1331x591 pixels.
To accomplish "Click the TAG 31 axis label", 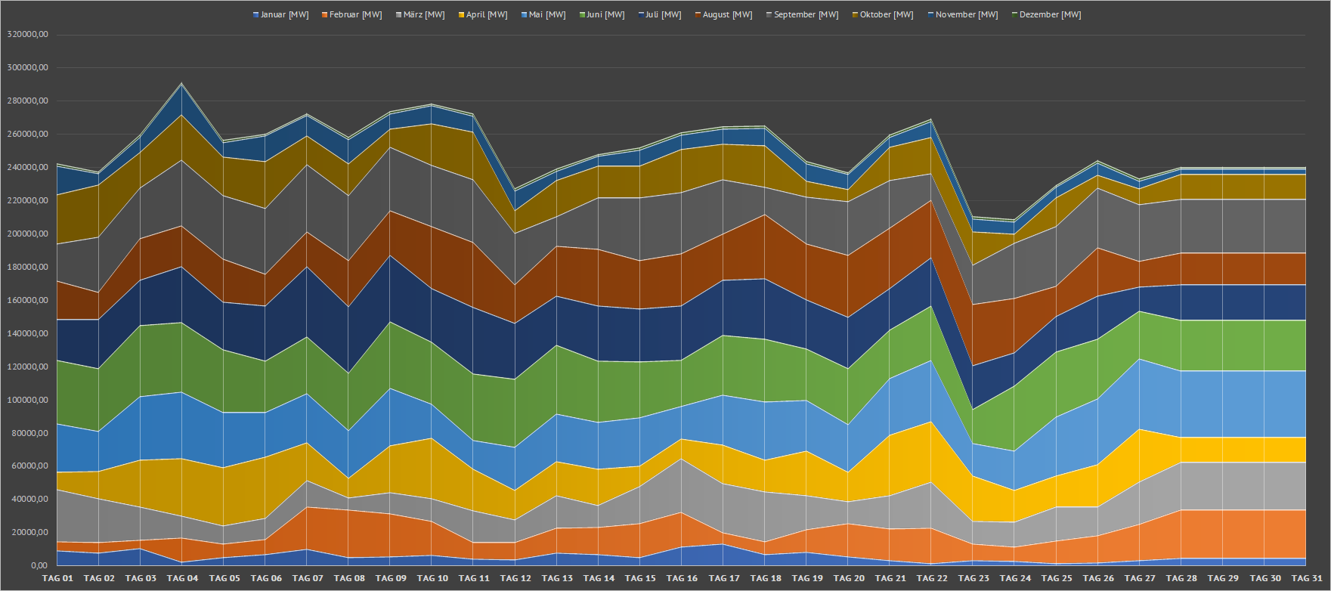I will (x=1306, y=578).
